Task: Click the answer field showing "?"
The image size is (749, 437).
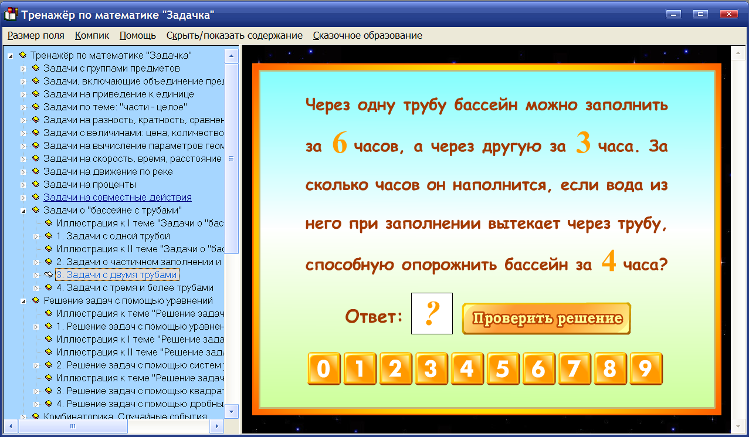Action: point(432,313)
